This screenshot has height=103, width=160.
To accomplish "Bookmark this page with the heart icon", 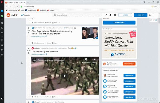I will 157,6.
